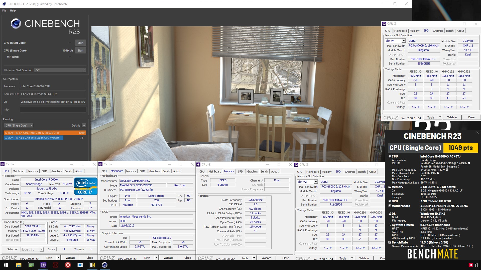Switch to Cinebench via its taskbar icon
This screenshot has width=481, height=270.
pyautogui.click(x=105, y=265)
